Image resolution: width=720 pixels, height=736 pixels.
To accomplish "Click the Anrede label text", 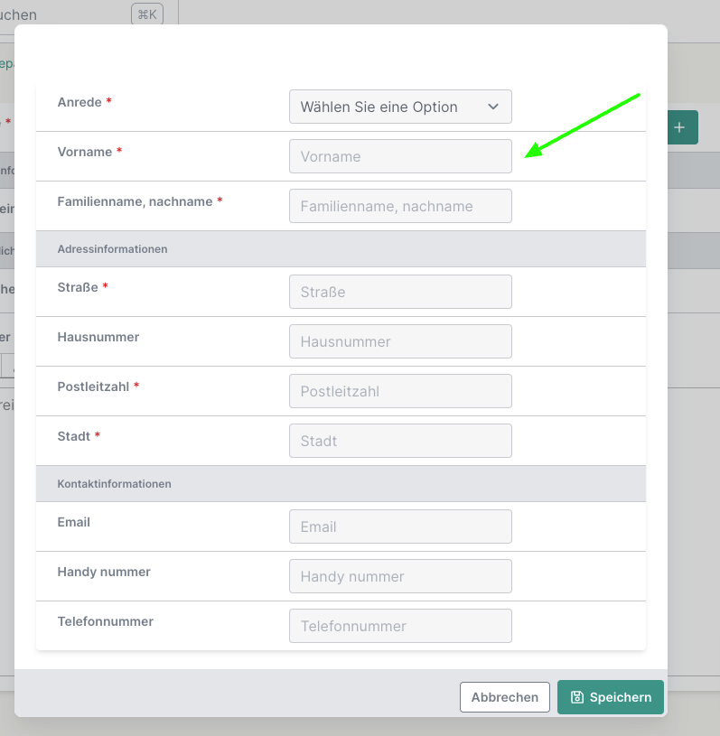I will [79, 102].
